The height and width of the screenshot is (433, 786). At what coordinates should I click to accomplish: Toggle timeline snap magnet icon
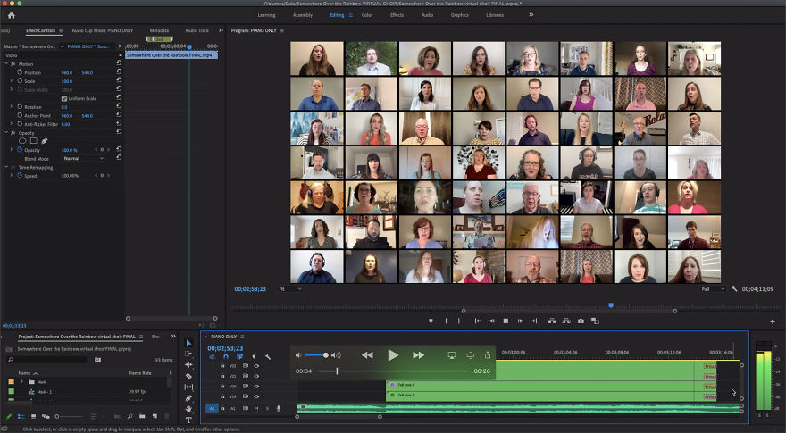pos(226,357)
